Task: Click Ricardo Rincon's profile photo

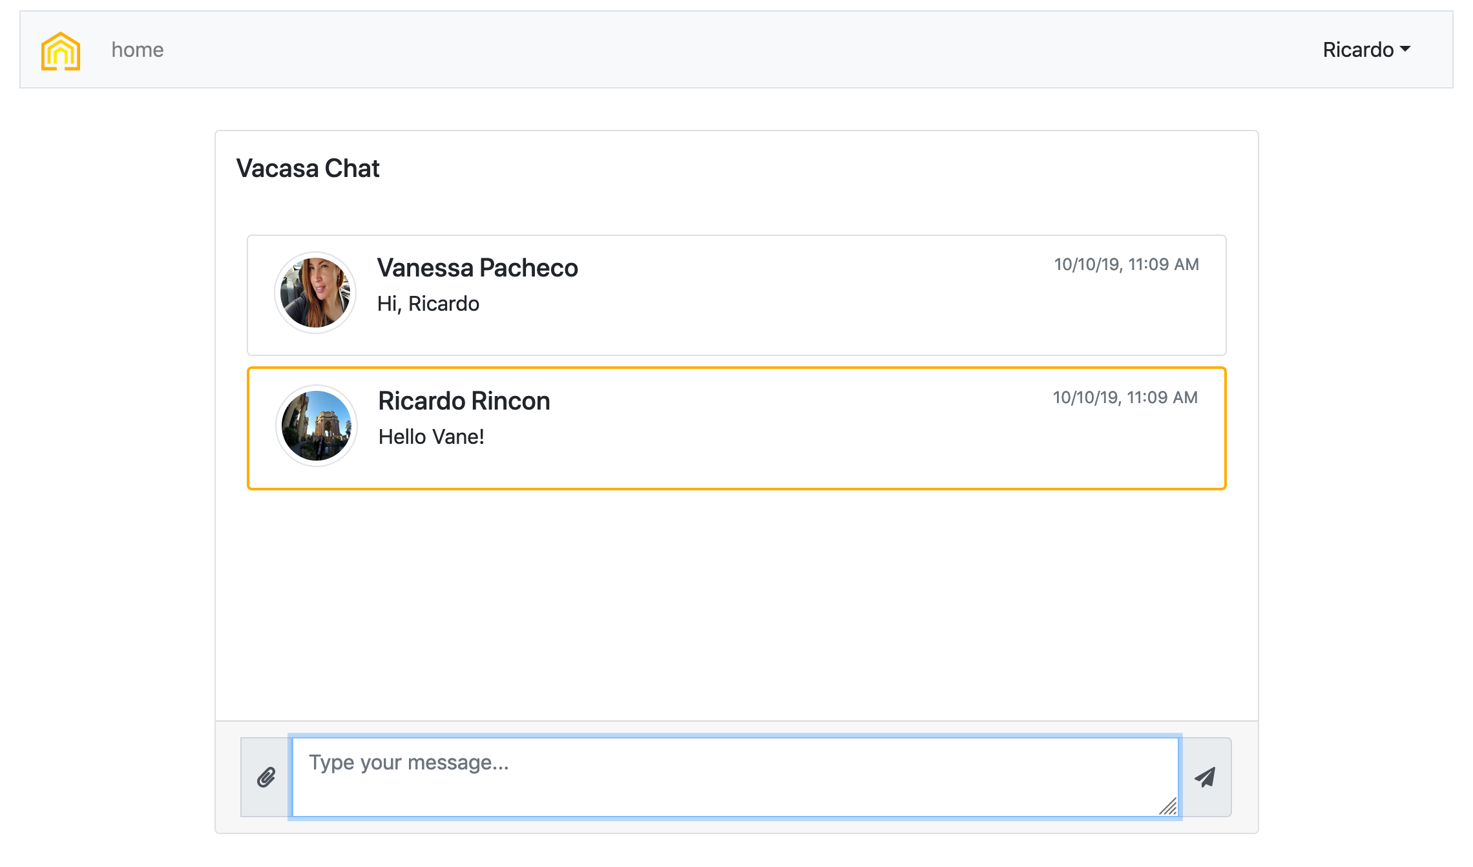Action: click(317, 426)
